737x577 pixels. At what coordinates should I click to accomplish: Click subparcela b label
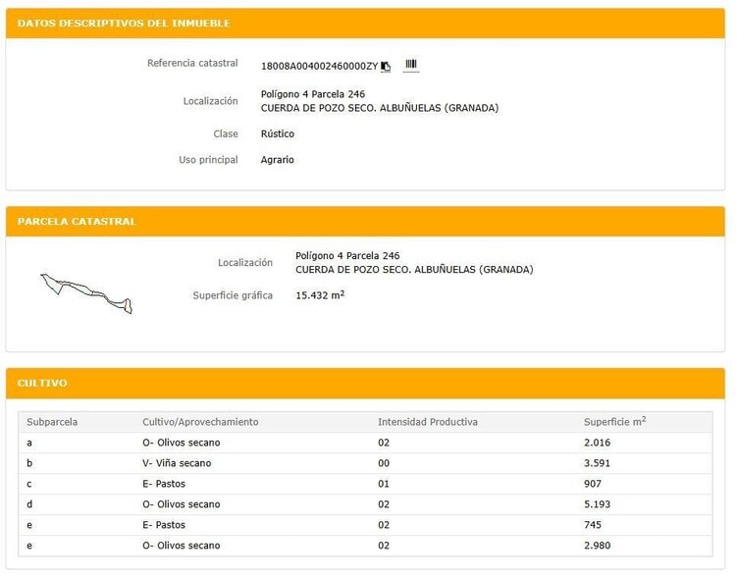click(29, 463)
